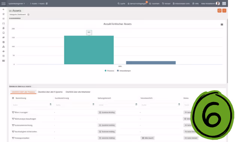Click Sunshine Holding tag in Nachhaltigkeit sicherstellen row
Viewport: 240px width, 142px height.
(107, 132)
